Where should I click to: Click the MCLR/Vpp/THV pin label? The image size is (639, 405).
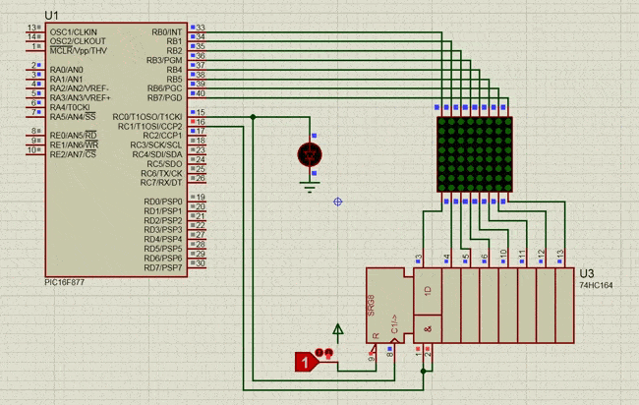point(79,50)
